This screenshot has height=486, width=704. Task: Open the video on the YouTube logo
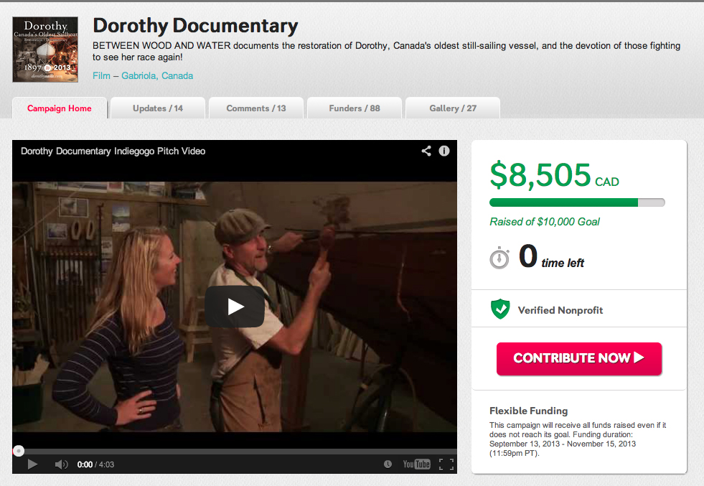tap(416, 464)
